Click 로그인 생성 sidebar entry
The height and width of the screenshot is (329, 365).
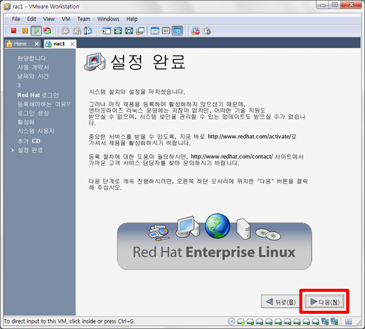tap(33, 113)
